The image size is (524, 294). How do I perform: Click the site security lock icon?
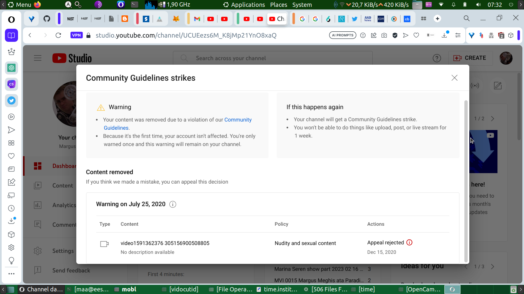coord(88,35)
